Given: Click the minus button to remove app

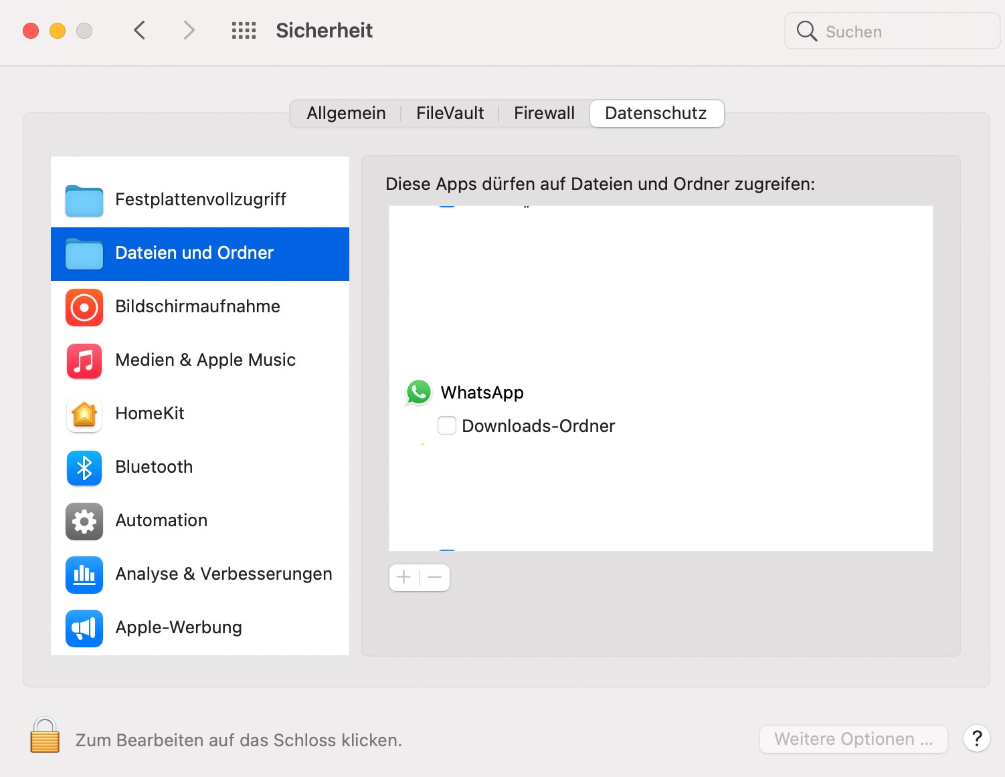Looking at the screenshot, I should [435, 578].
